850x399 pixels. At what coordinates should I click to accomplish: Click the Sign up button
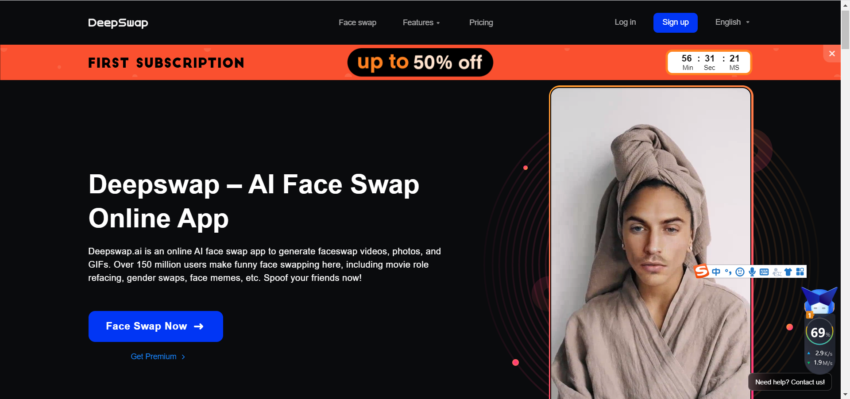tap(675, 23)
